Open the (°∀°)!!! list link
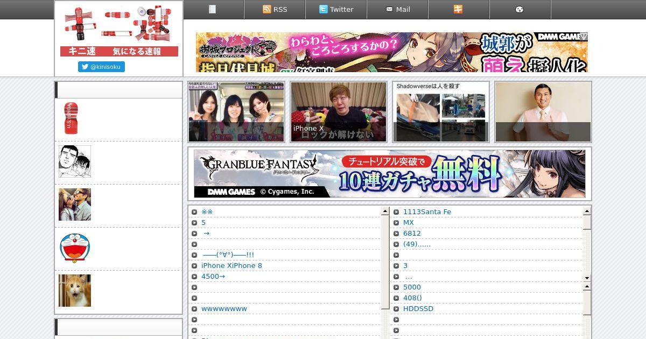646x339 pixels. (x=229, y=255)
